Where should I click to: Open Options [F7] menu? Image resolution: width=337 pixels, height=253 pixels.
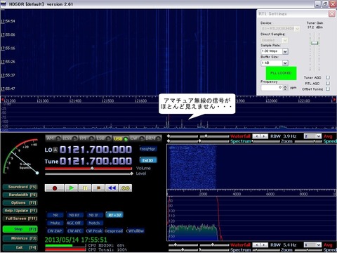click(x=20, y=203)
